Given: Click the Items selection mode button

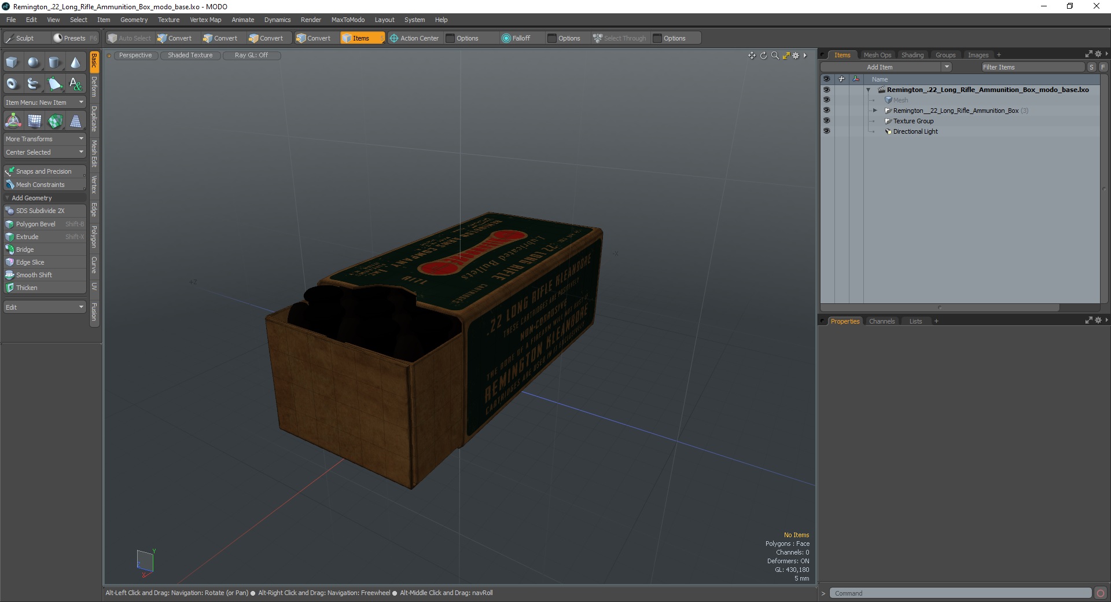Looking at the screenshot, I should (x=362, y=38).
